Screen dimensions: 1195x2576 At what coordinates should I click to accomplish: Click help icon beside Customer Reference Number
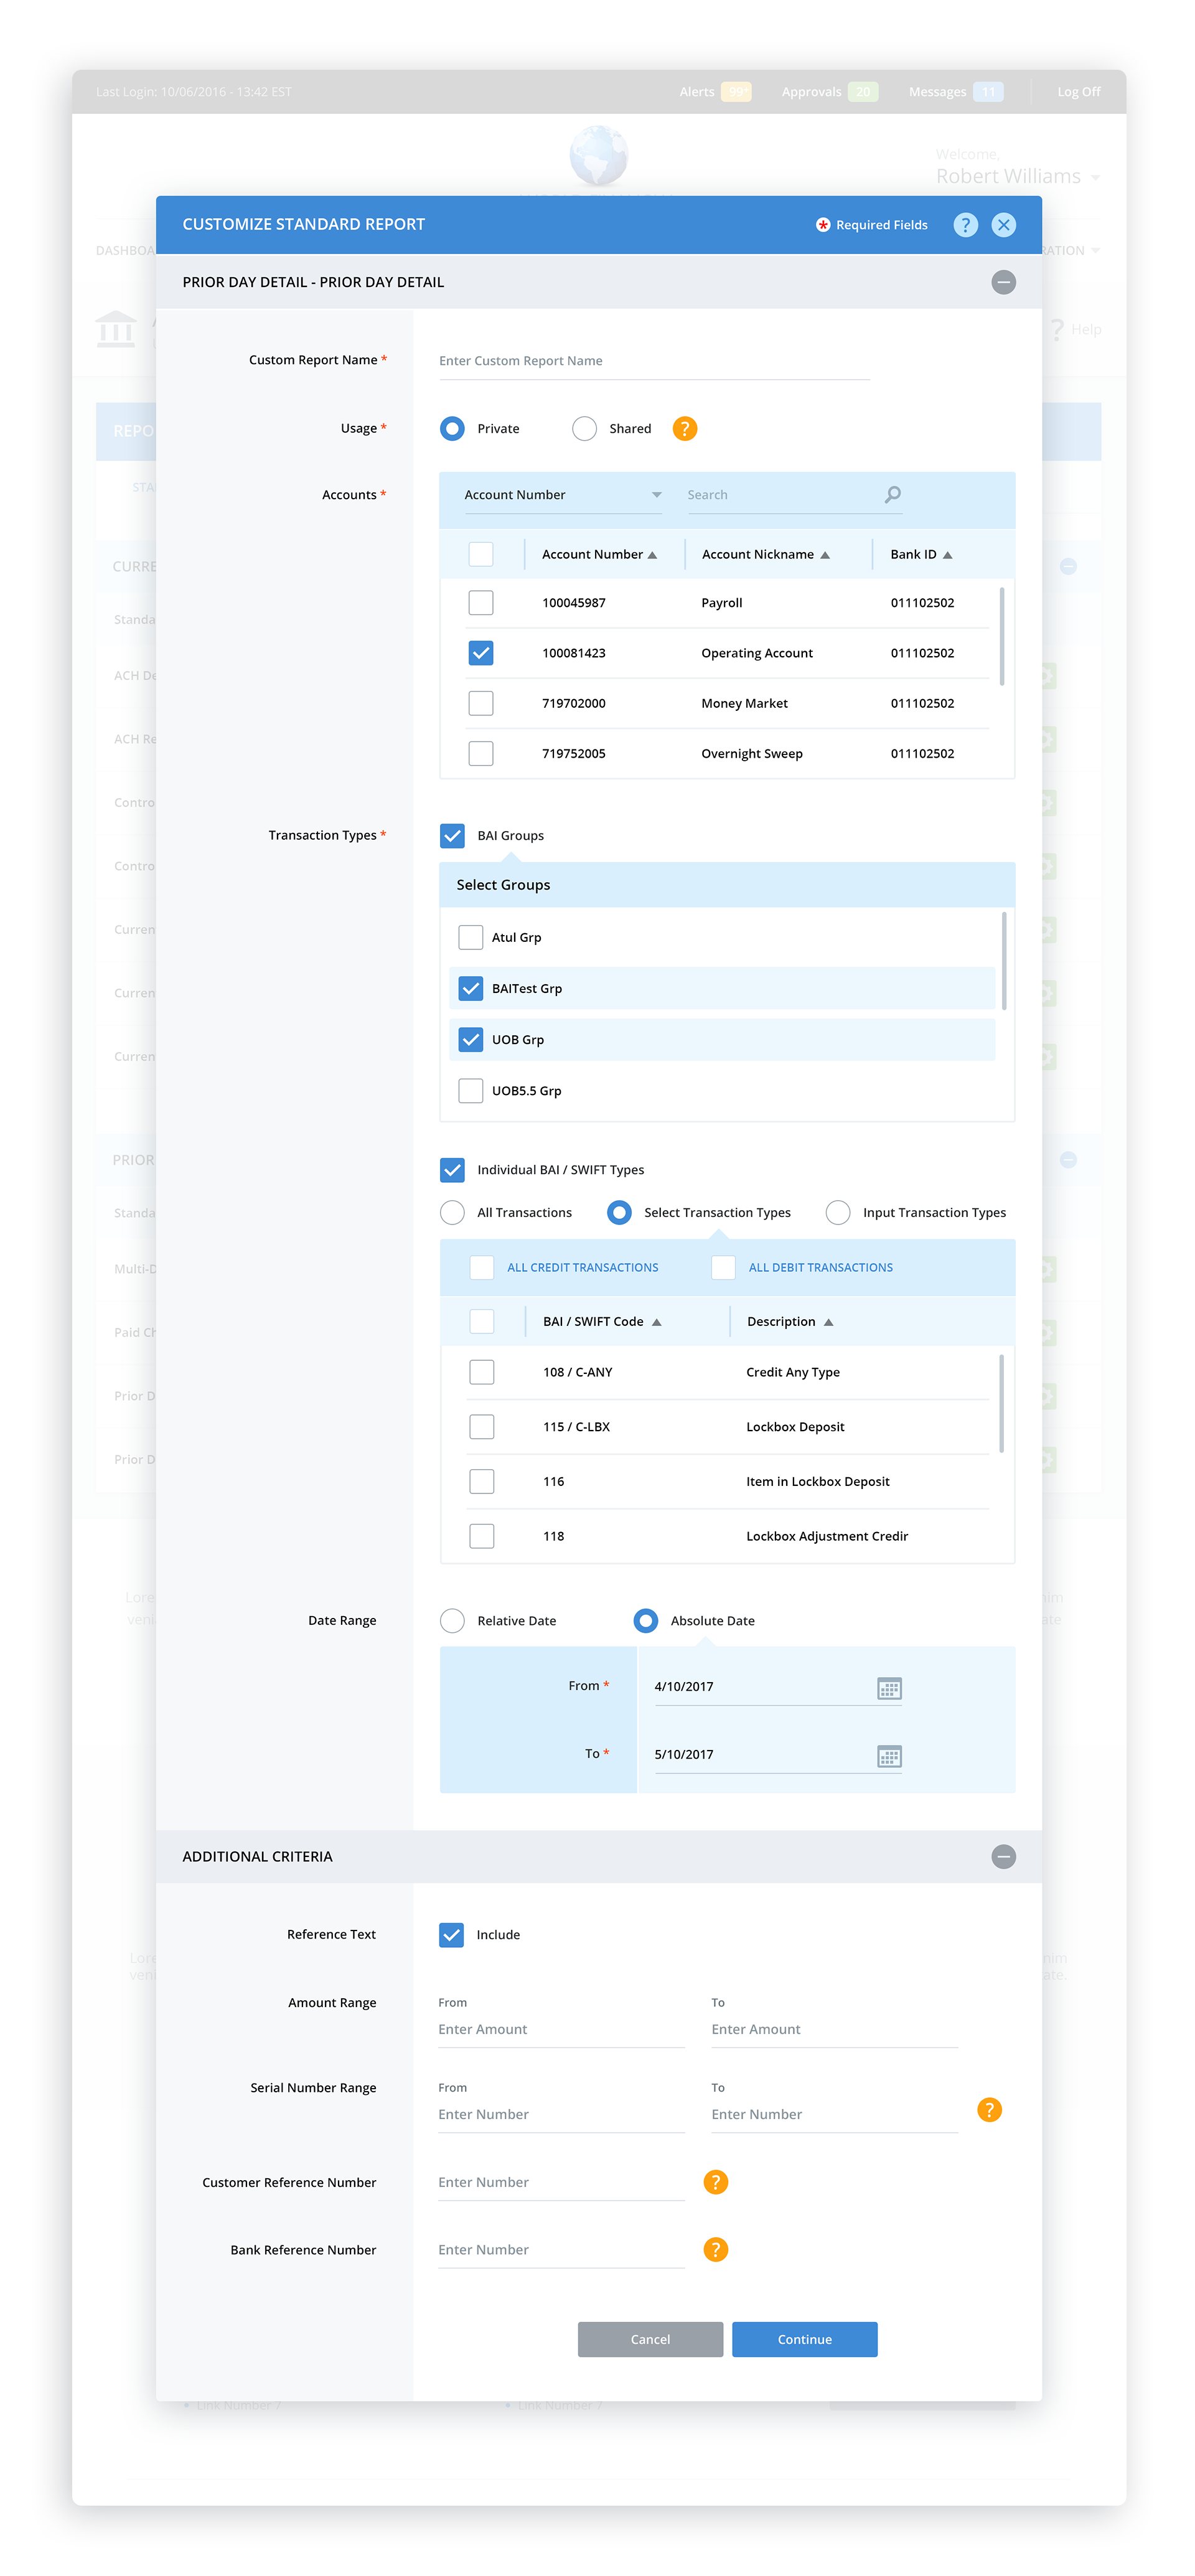[715, 2182]
